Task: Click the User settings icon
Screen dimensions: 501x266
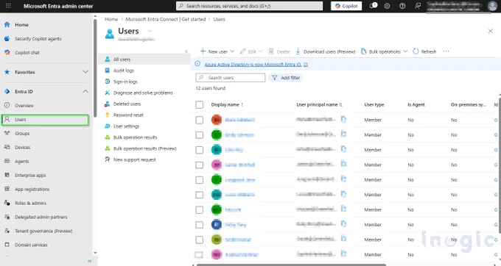Action: coord(108,126)
